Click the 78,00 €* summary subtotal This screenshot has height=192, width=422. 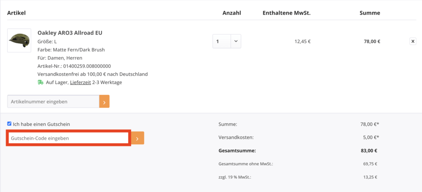pos(370,124)
